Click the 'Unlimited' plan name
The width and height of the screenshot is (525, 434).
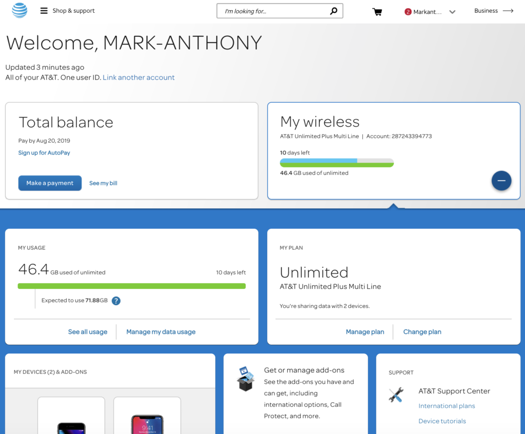click(x=314, y=272)
